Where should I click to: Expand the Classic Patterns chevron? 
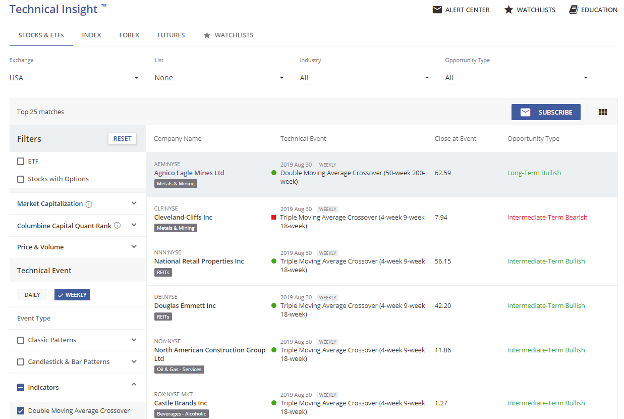(x=134, y=340)
